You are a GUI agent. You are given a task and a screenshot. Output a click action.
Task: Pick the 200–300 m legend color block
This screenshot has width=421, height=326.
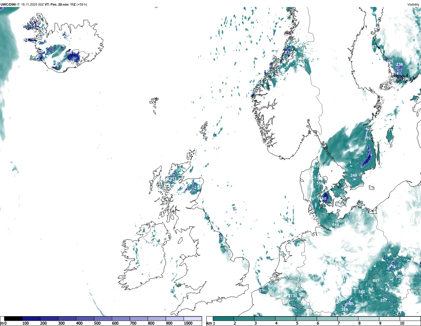point(49,318)
